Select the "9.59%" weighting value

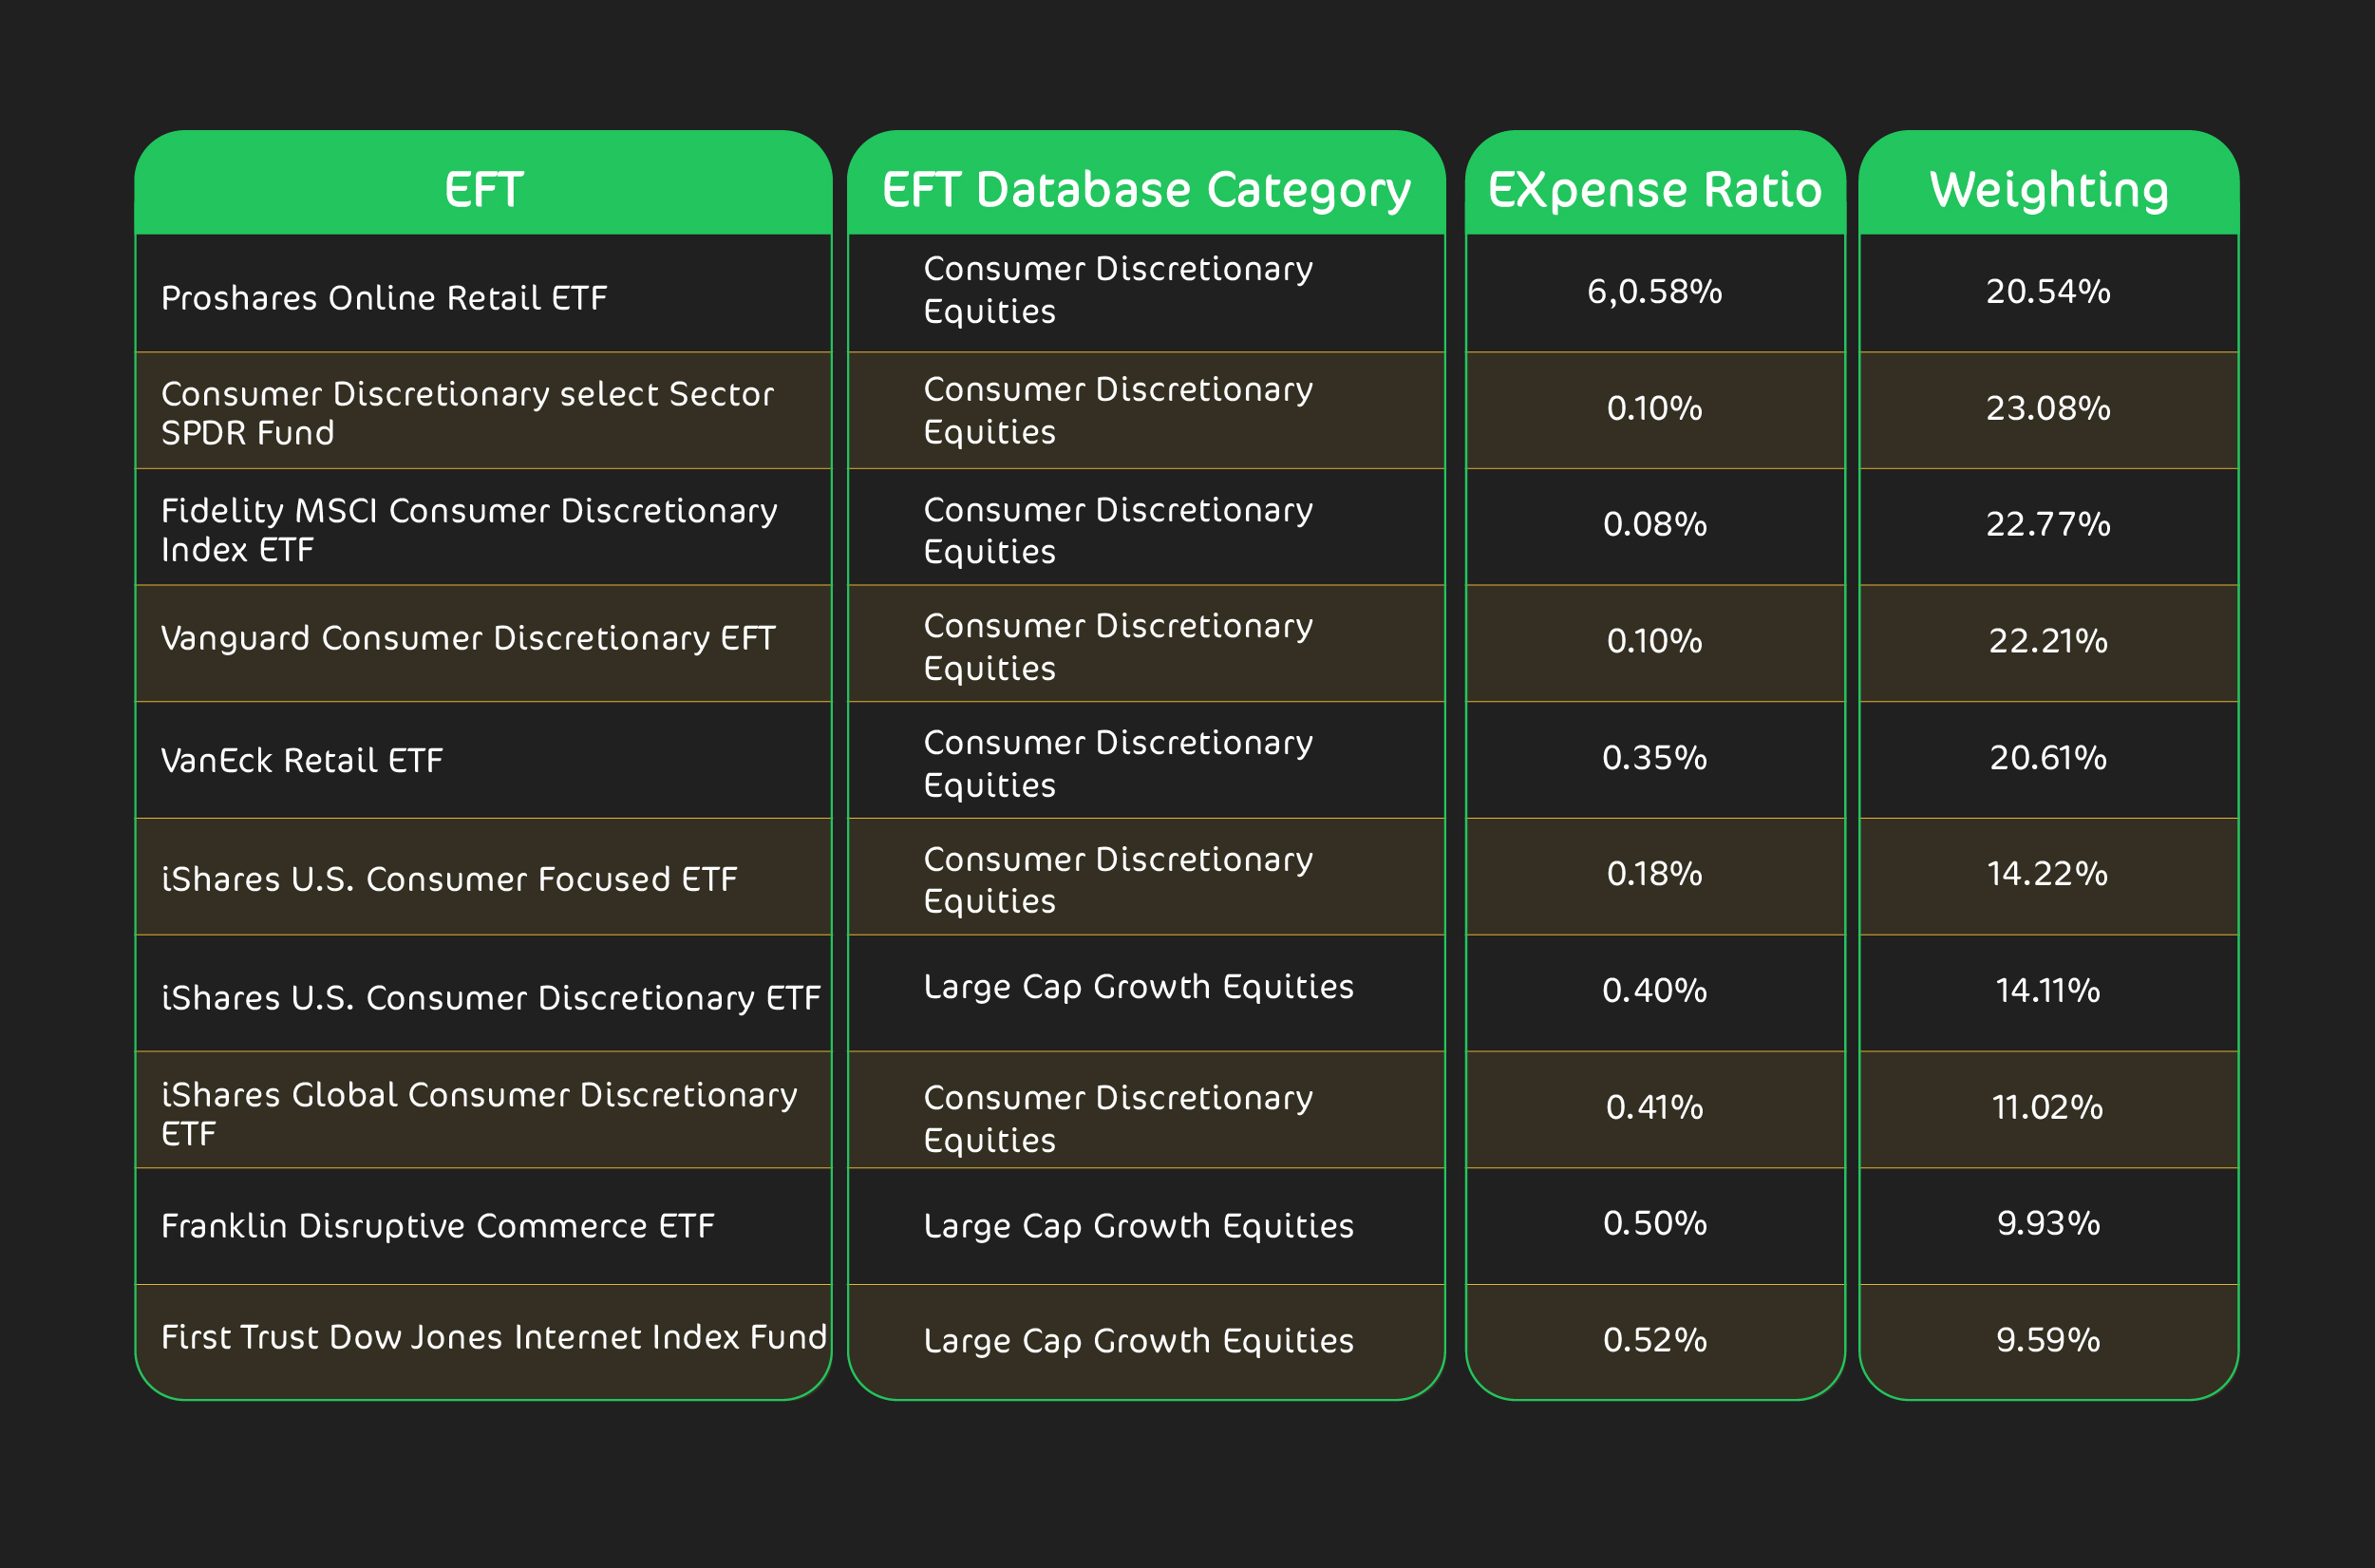2048,1340
